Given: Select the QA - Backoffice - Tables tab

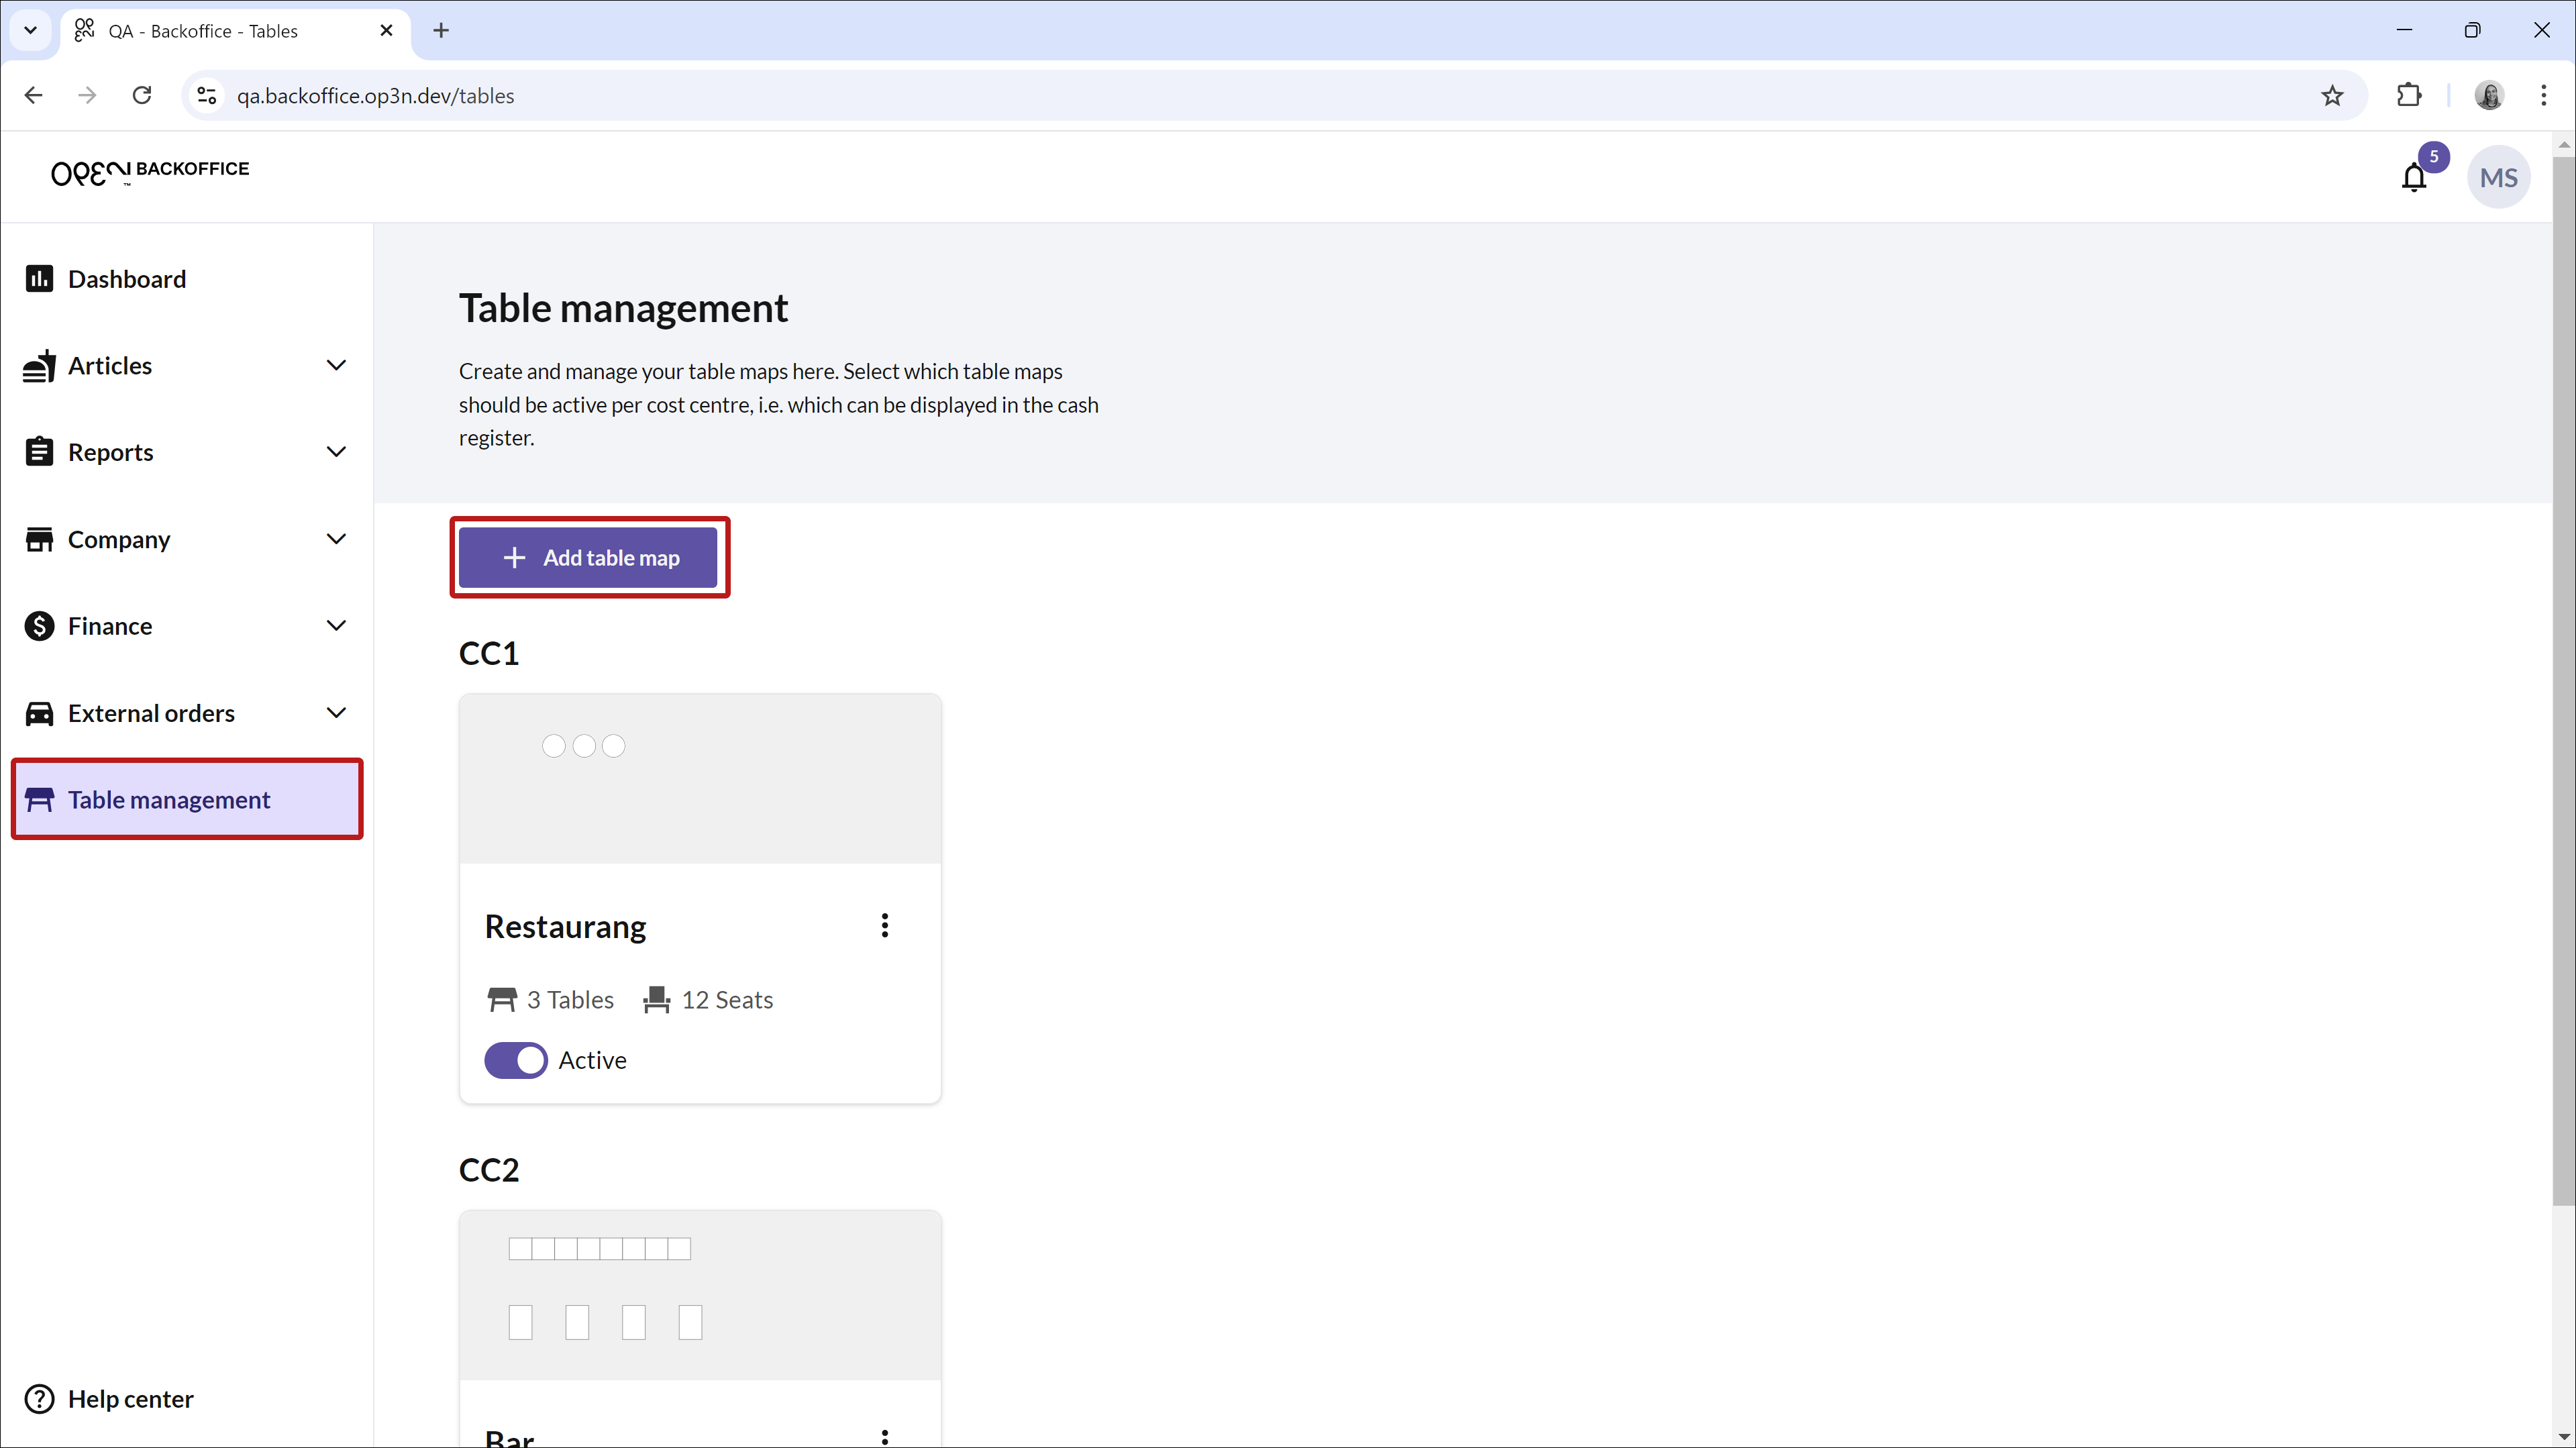Looking at the screenshot, I should [x=236, y=31].
